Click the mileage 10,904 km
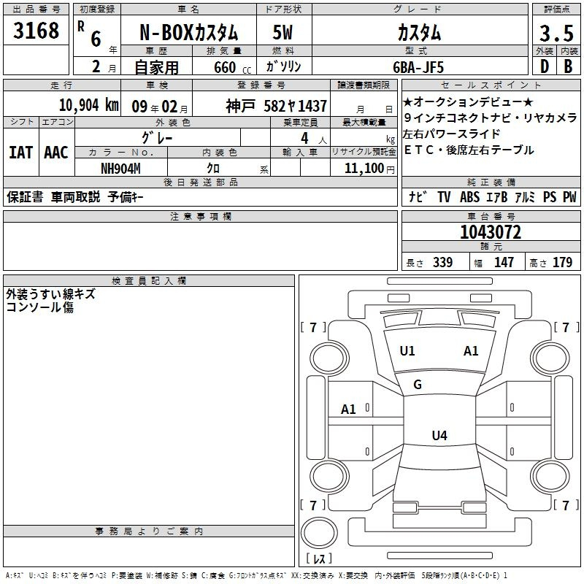Screen dimensions: 584x584 (x=88, y=105)
